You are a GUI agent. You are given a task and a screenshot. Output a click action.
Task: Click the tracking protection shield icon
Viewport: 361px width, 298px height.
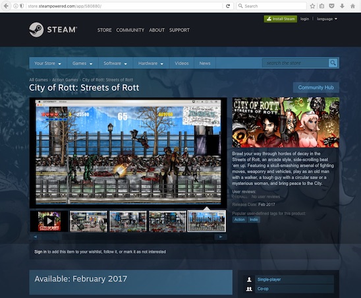click(x=22, y=6)
